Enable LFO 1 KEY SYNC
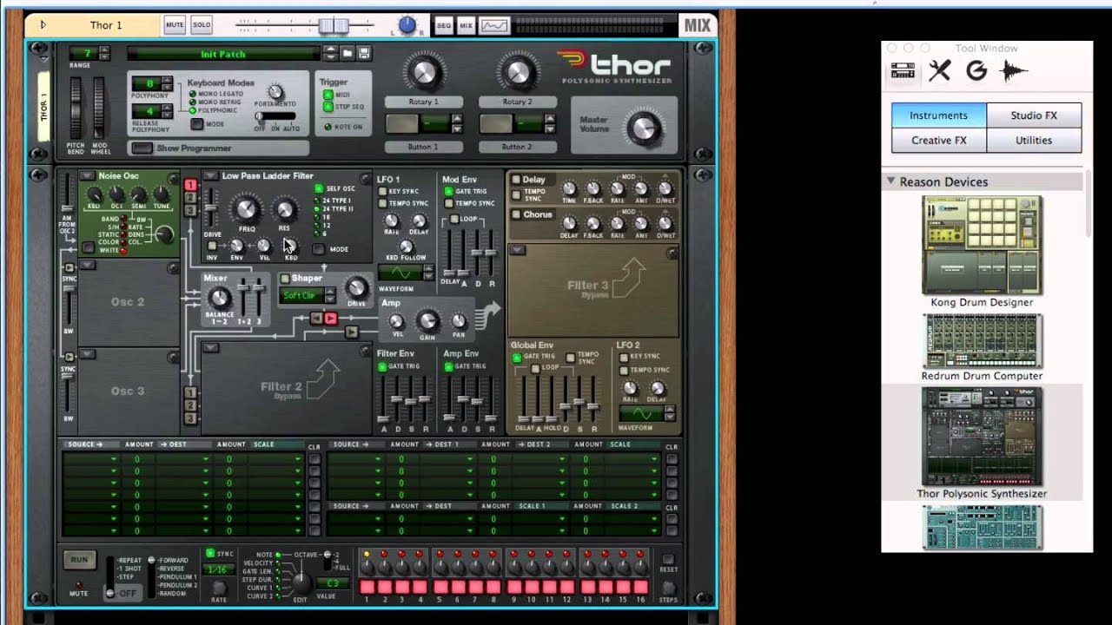Screen dimensions: 1112x625 click(x=382, y=191)
